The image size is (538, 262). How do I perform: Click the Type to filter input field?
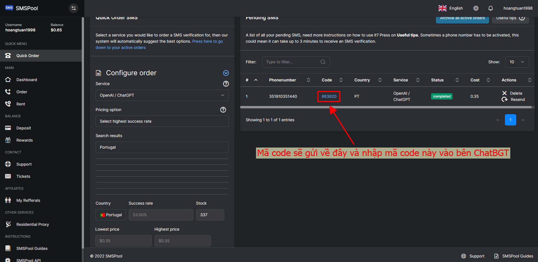291,62
